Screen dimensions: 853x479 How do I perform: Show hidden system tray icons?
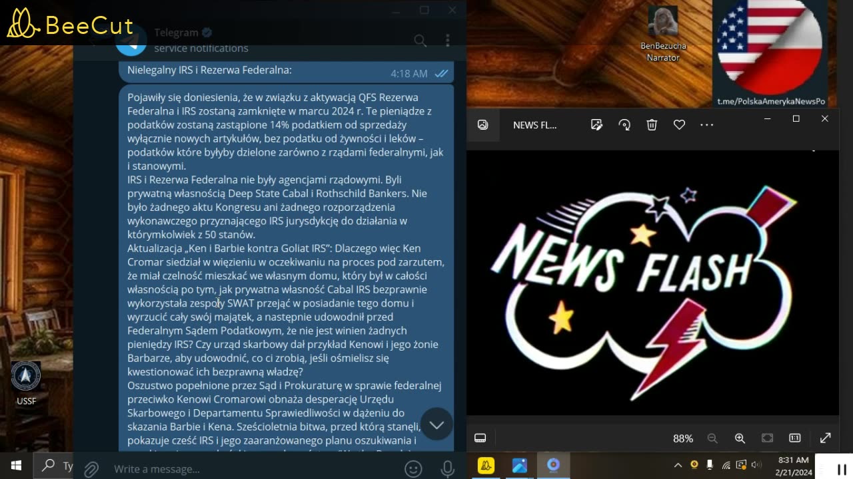tap(678, 465)
